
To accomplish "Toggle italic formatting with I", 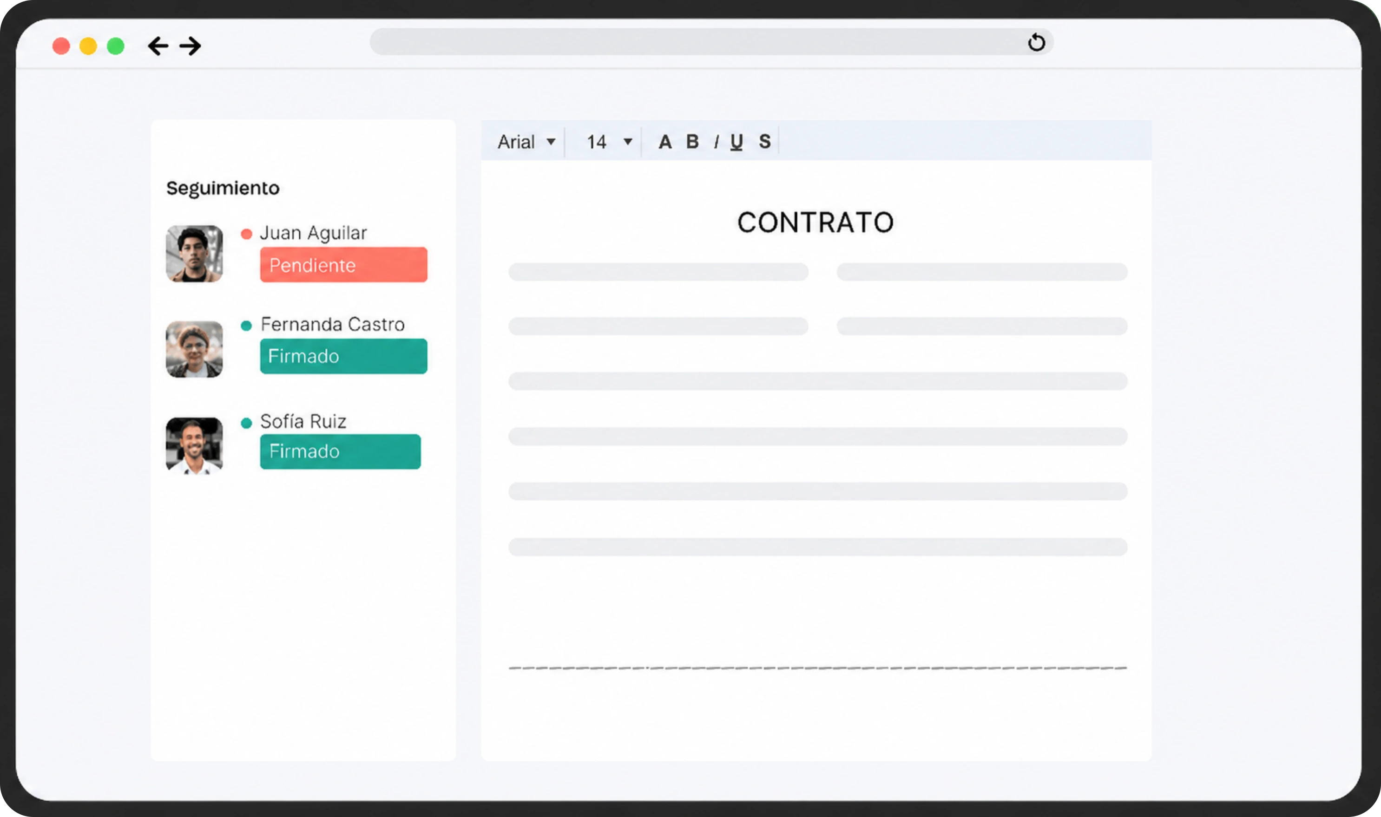I will (x=717, y=143).
